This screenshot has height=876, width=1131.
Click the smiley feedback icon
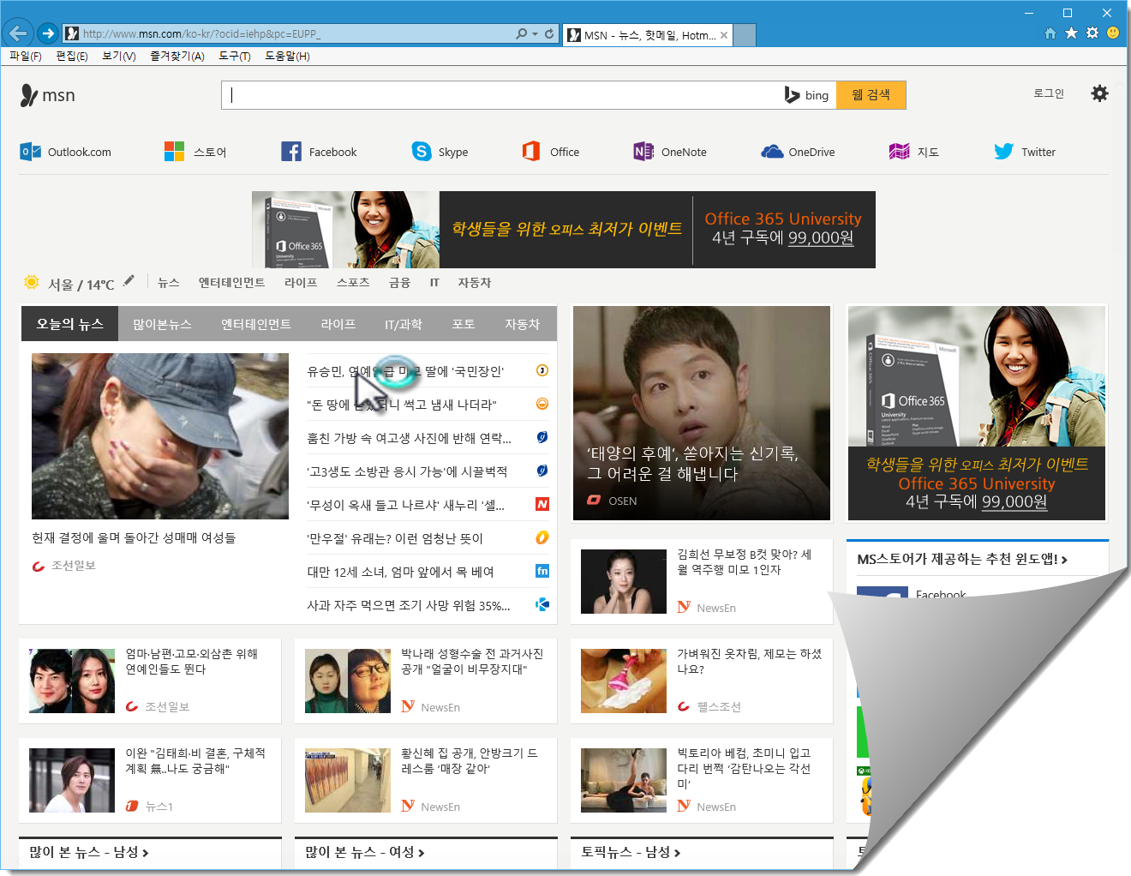click(1113, 33)
